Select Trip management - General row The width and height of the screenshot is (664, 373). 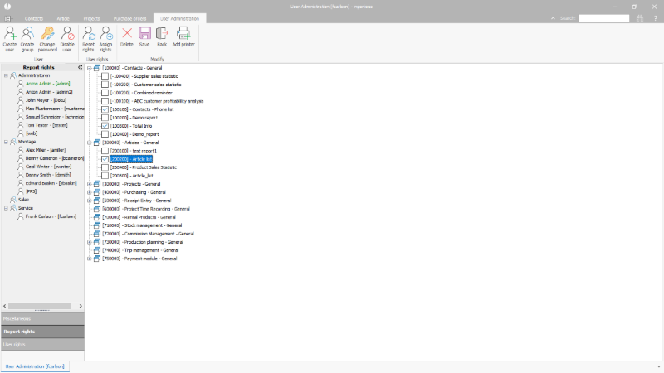click(x=140, y=250)
